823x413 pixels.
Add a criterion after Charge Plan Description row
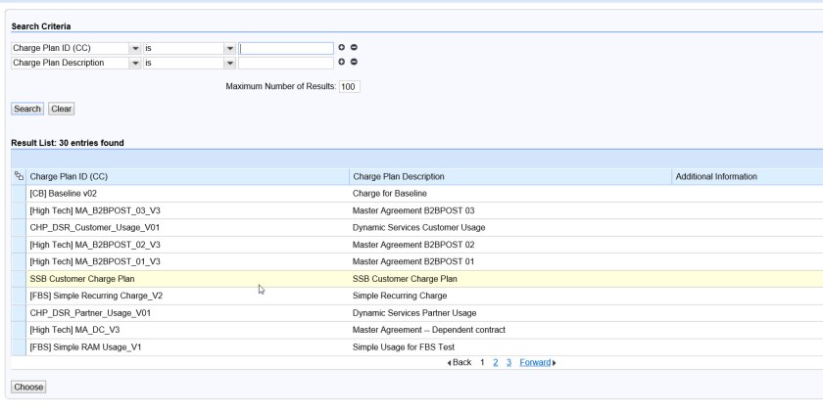pyautogui.click(x=342, y=63)
